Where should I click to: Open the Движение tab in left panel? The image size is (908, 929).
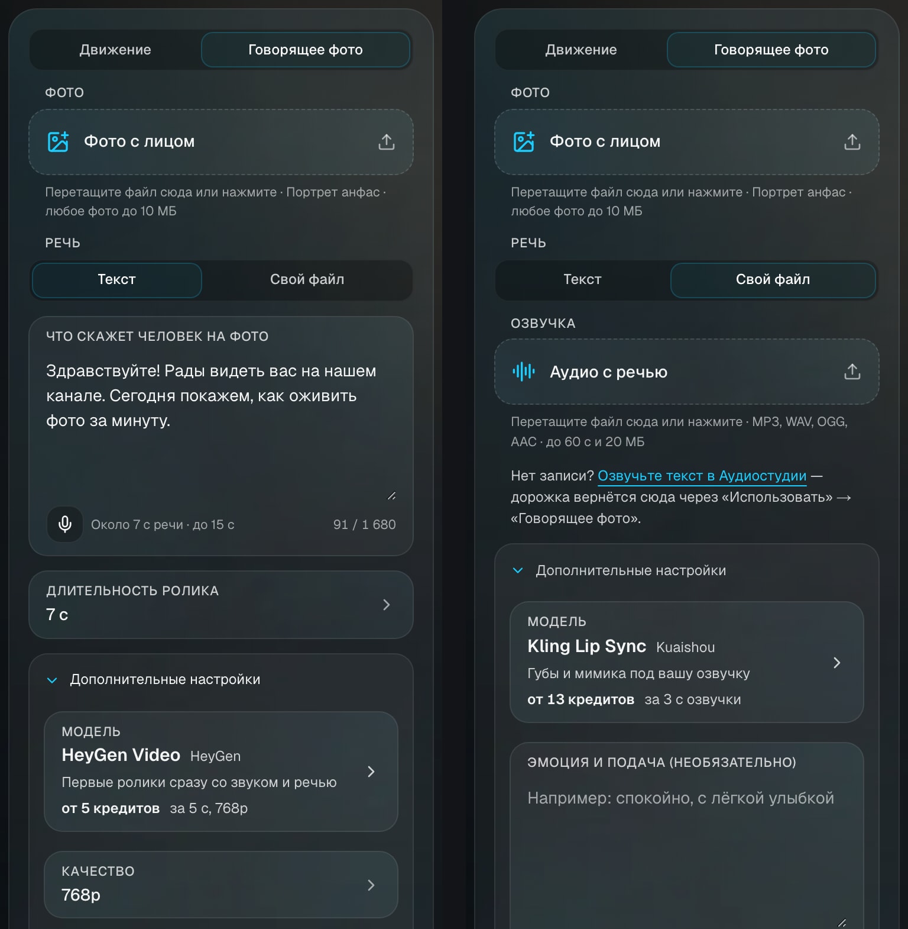(x=115, y=50)
